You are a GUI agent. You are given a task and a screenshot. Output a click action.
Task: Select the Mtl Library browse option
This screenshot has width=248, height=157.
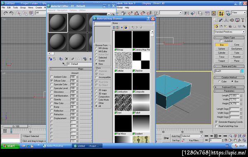(96, 48)
